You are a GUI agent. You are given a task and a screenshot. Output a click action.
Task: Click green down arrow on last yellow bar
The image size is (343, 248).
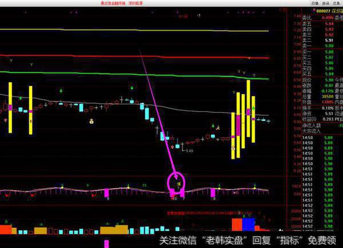tap(253, 108)
